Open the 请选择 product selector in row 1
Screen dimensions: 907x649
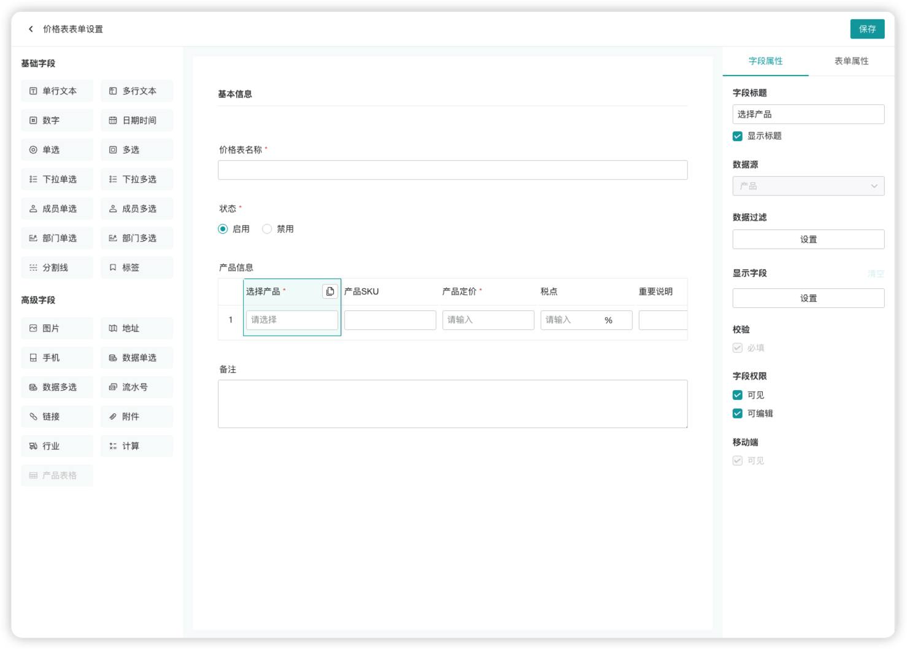pos(292,320)
